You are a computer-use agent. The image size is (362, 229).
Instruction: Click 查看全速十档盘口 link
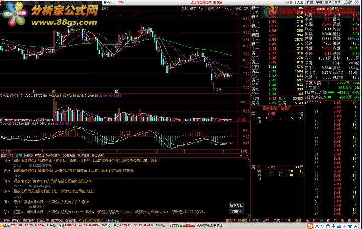277,108
